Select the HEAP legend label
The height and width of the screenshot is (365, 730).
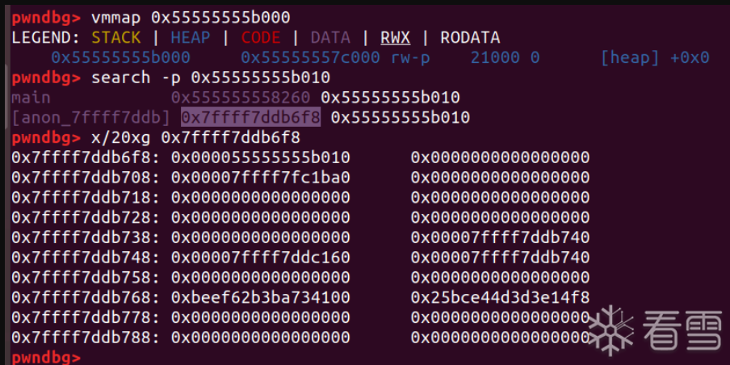191,38
